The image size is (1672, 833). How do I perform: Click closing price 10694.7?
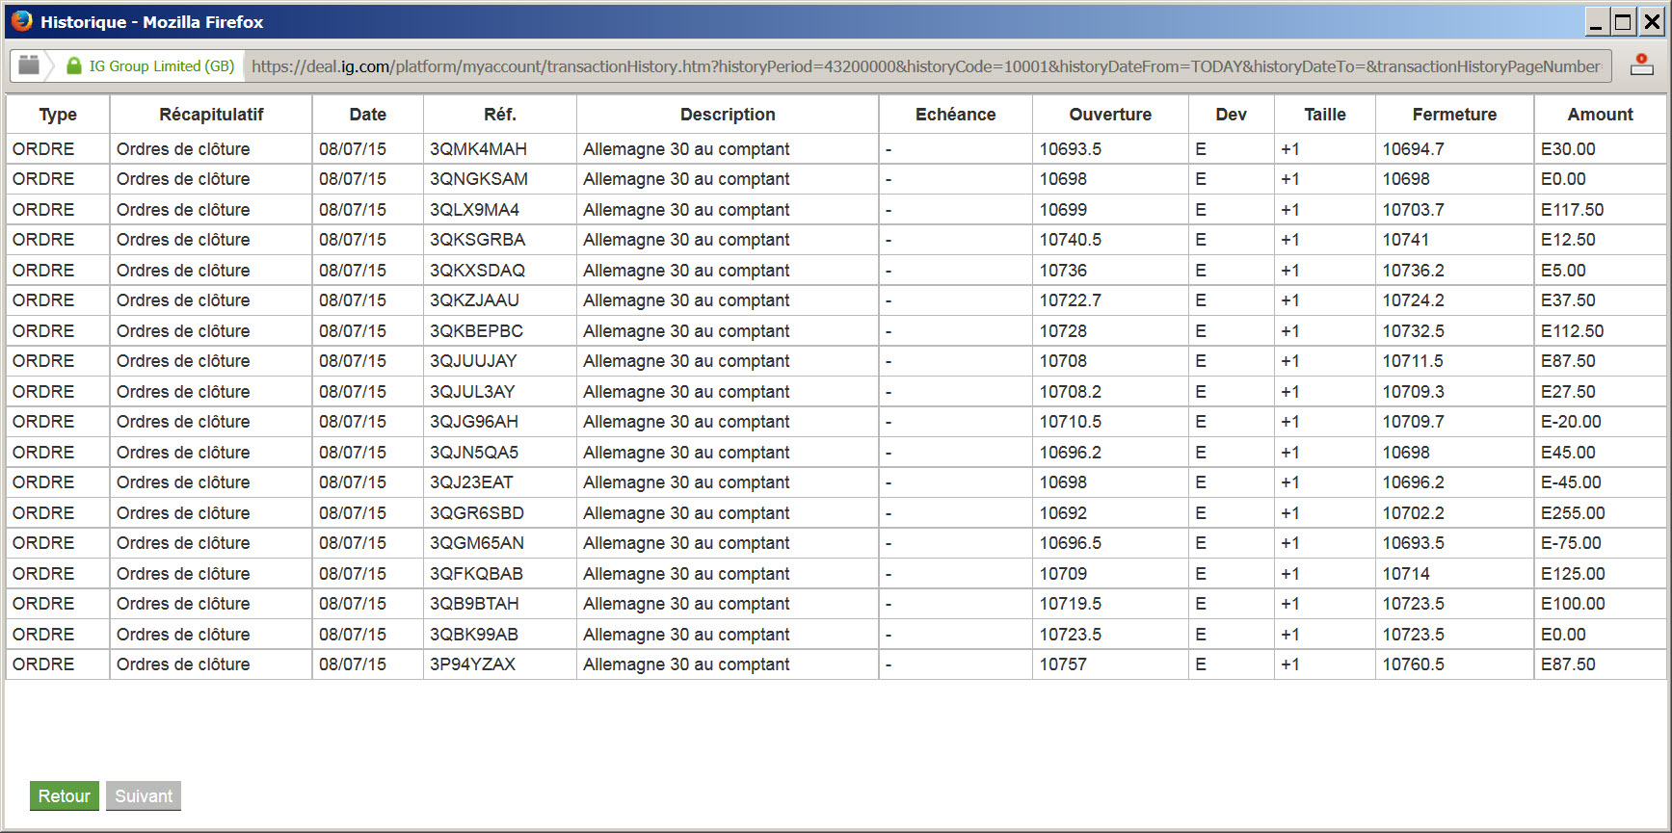1414,149
